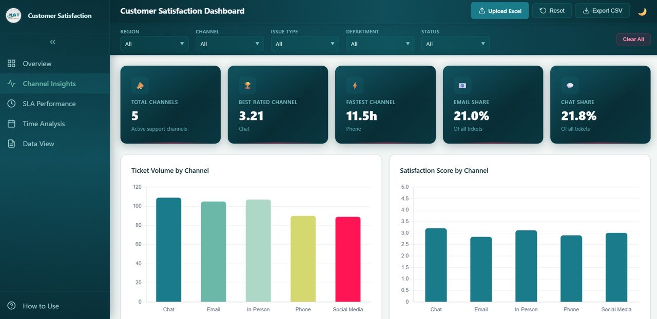Click the Best Rated Channel trophy icon
The image size is (657, 319).
tap(247, 85)
